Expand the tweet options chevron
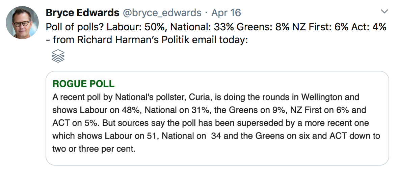The width and height of the screenshot is (399, 172). click(x=384, y=12)
